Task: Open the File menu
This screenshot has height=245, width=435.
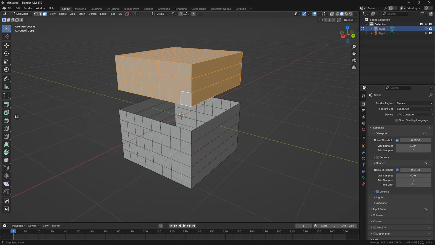Action: click(10, 8)
